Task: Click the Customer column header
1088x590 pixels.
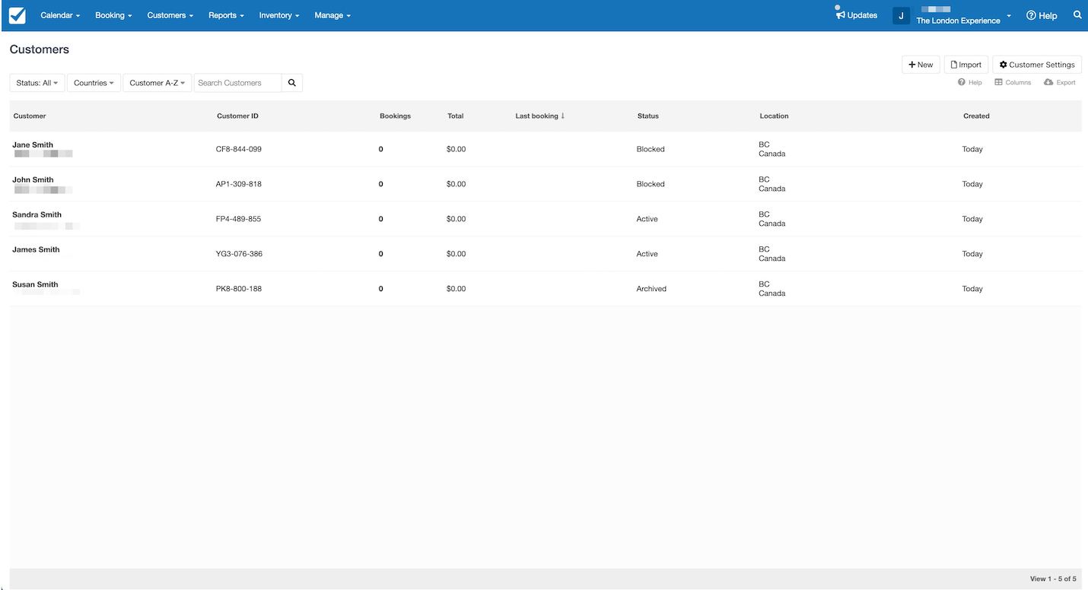Action: [x=30, y=116]
